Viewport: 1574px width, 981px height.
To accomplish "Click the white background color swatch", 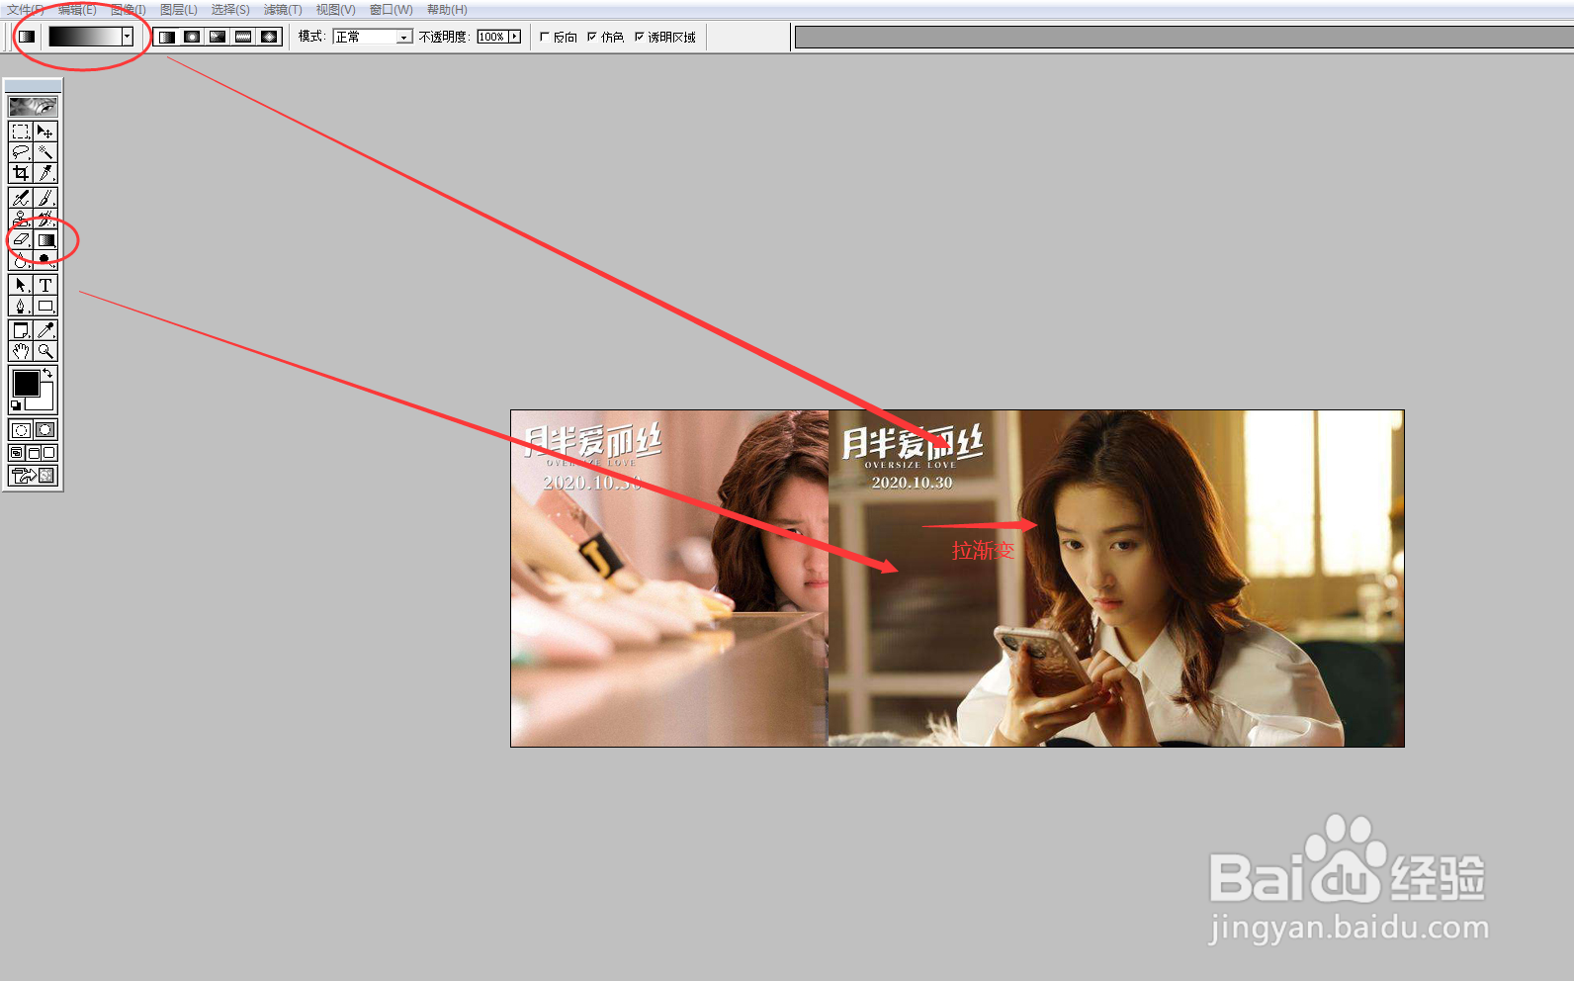I will coord(44,401).
